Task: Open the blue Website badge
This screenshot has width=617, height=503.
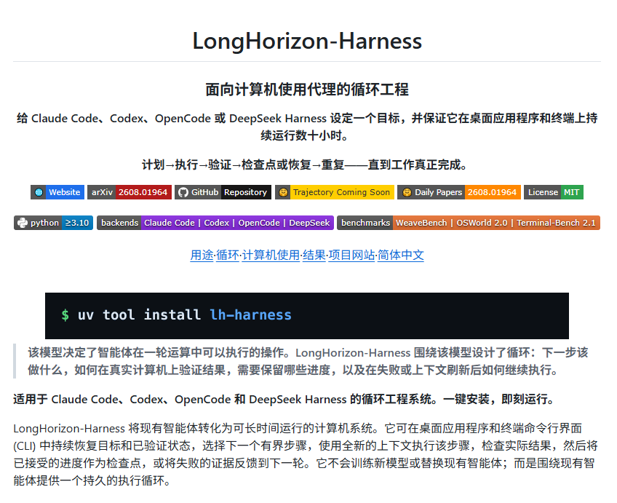Action: [57, 192]
